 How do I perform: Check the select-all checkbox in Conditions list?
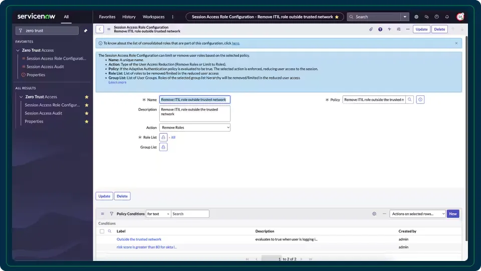pos(102,231)
